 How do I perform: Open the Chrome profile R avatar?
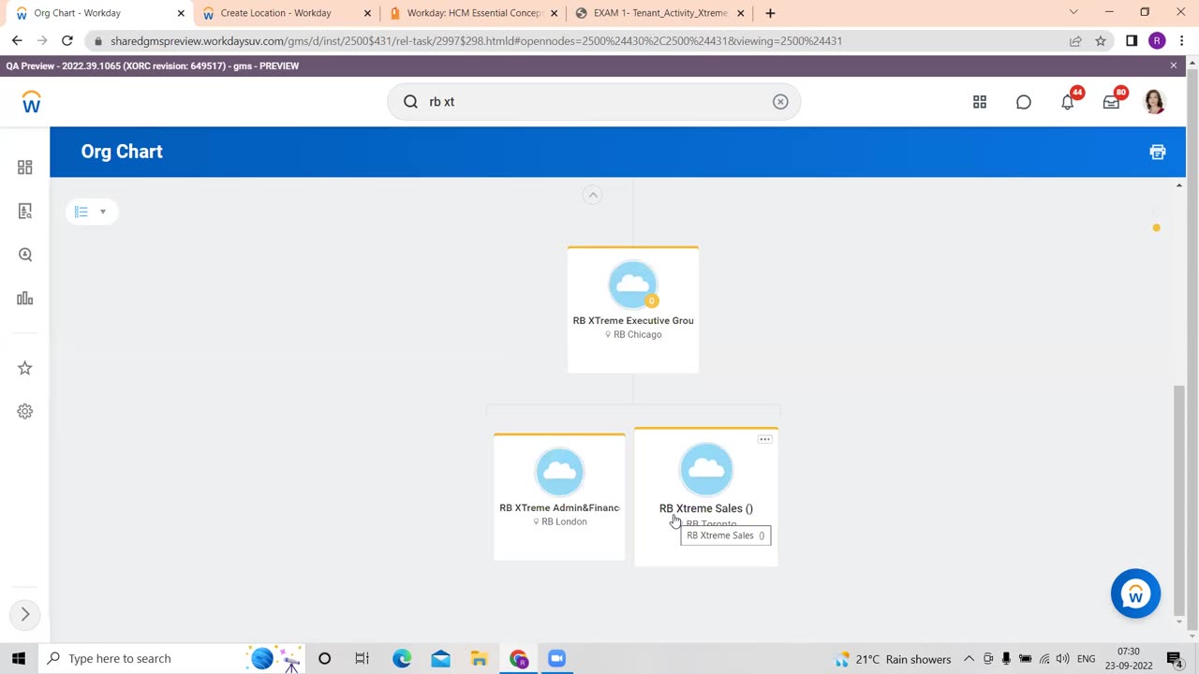1157,41
